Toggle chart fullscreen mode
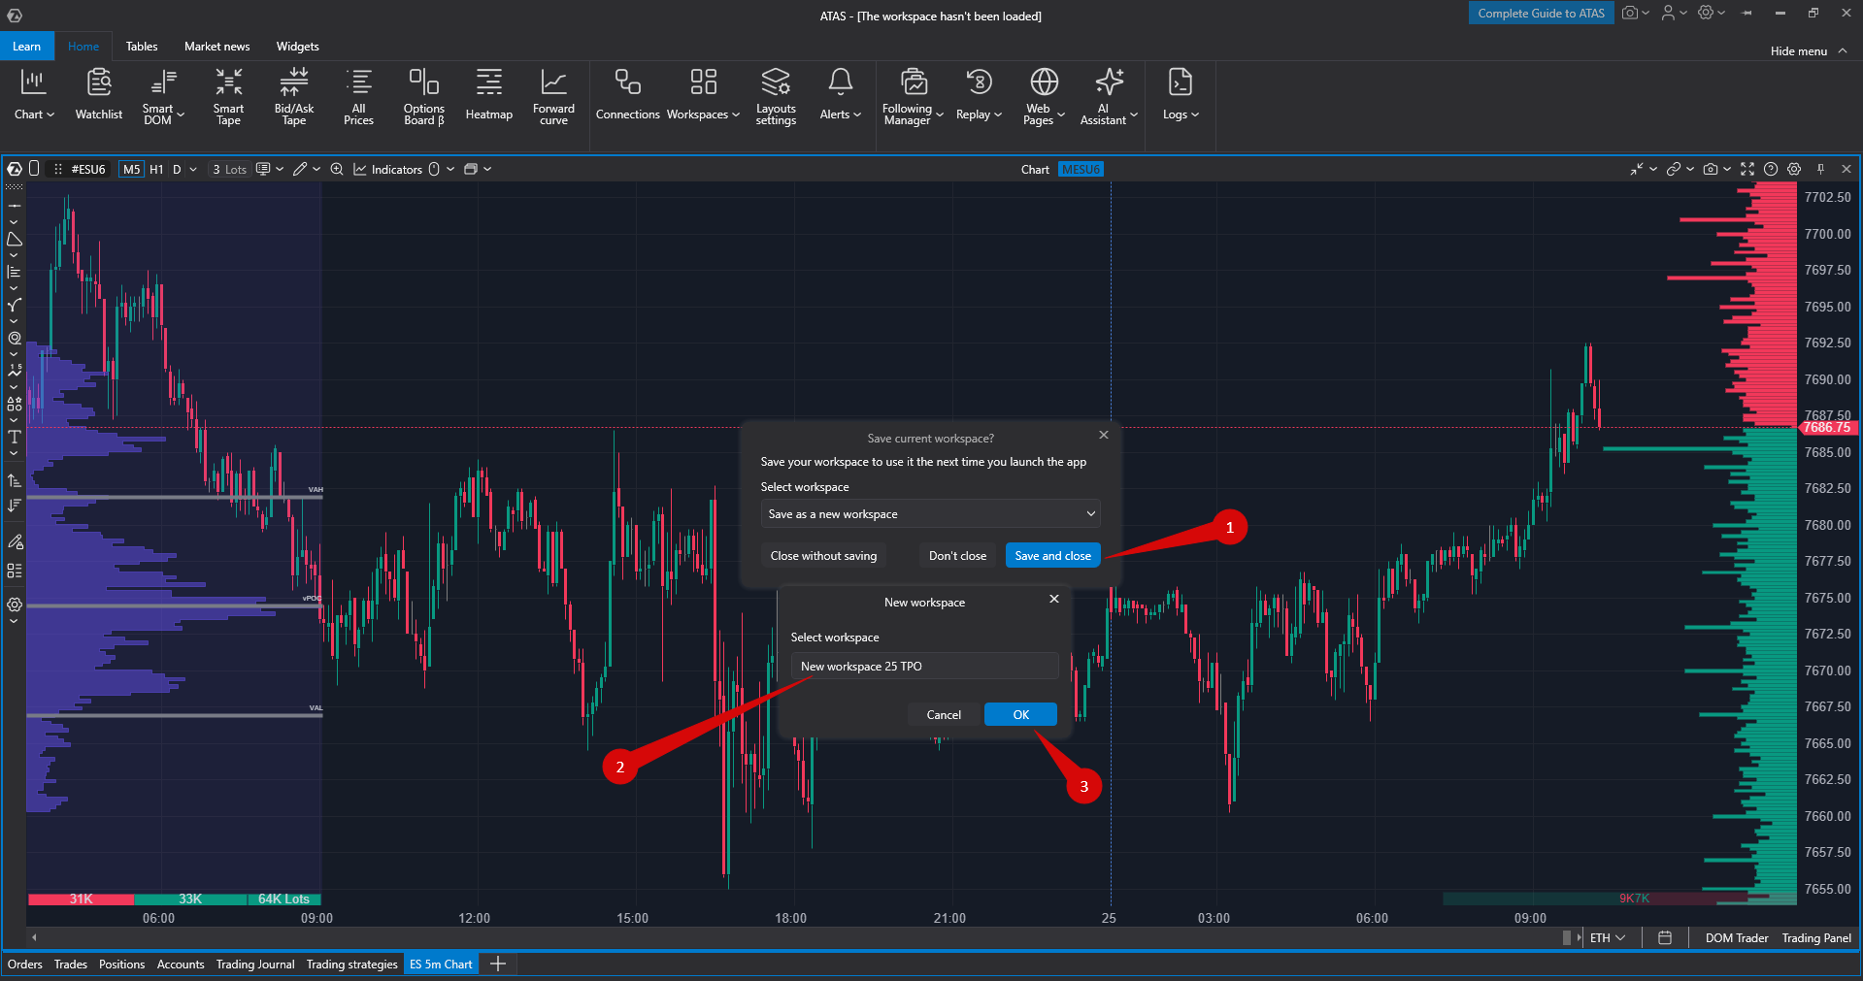The height and width of the screenshot is (981, 1863). [x=1747, y=169]
